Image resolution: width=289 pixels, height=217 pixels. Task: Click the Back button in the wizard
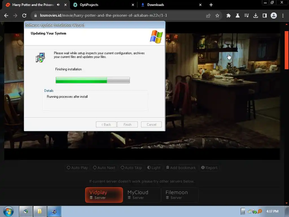point(106,125)
